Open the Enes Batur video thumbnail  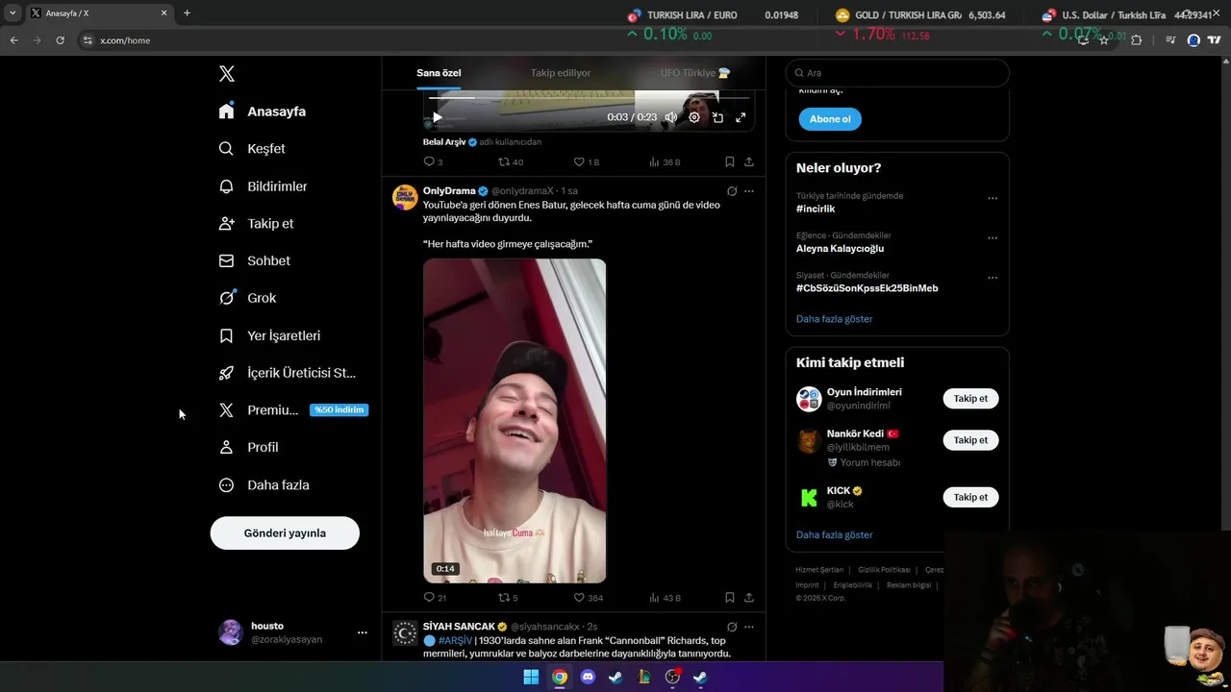[x=515, y=421]
